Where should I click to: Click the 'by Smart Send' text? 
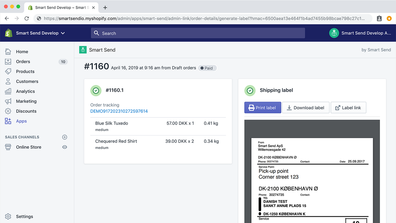(x=376, y=50)
